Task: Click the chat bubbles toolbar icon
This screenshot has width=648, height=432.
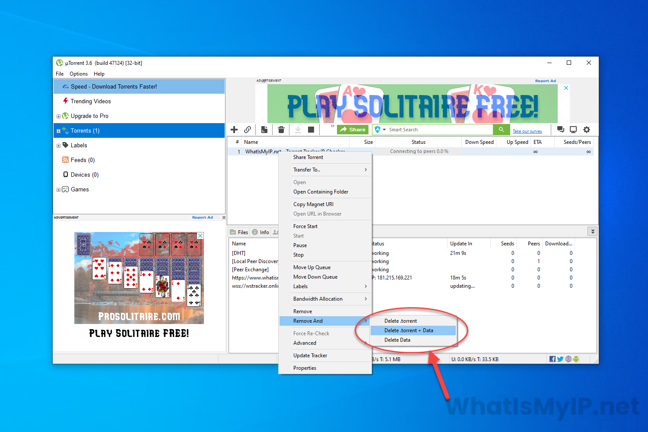Action: [560, 130]
